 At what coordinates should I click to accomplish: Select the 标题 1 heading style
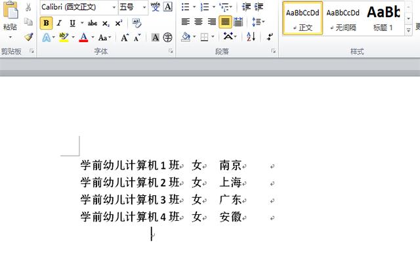(x=383, y=19)
